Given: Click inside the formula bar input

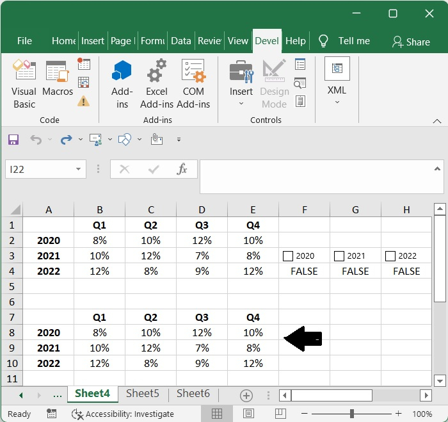Looking at the screenshot, I should coord(320,176).
